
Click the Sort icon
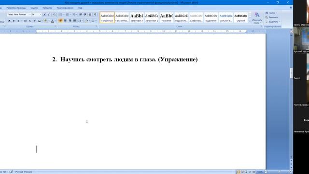tap(90, 14)
